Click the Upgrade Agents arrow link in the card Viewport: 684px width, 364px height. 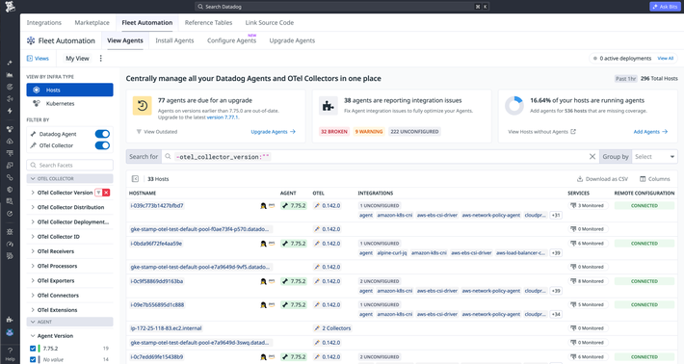tap(273, 132)
